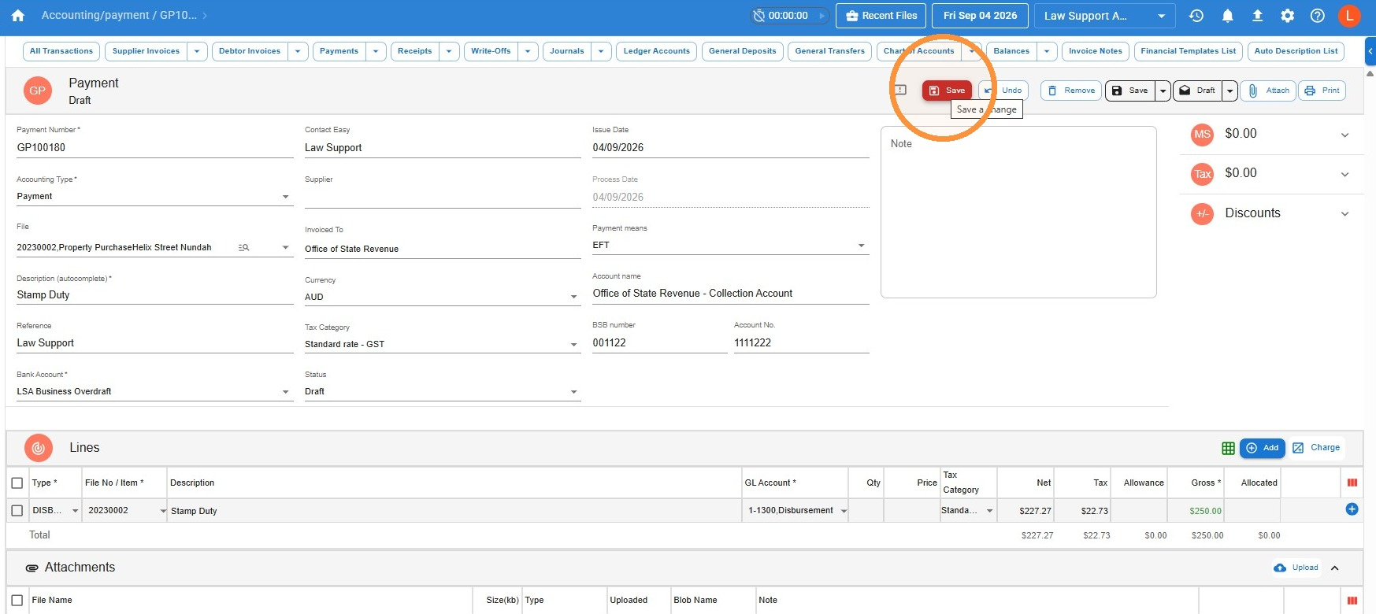
Task: Open the Bank Account dropdown
Action: pos(154,391)
